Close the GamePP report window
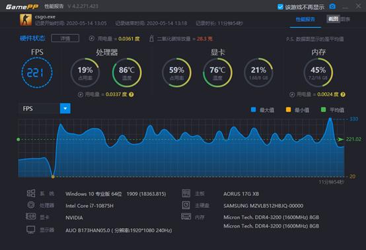 pyautogui.click(x=359, y=6)
